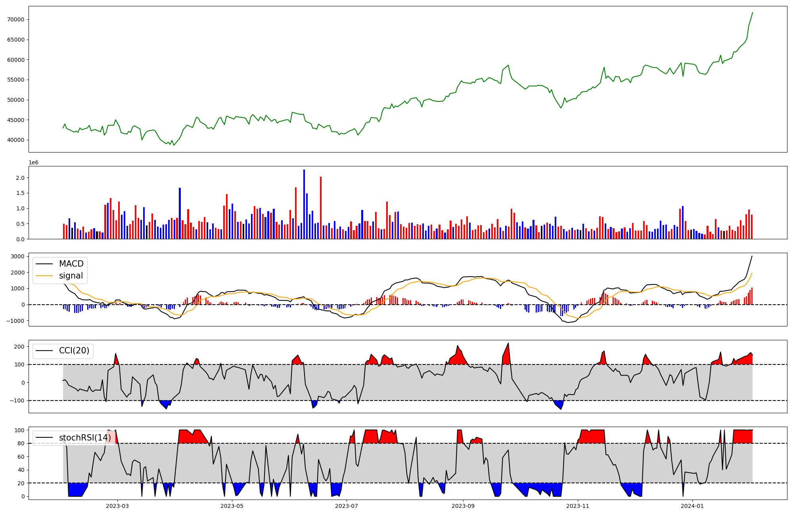
Task: Click the 3000 tick on MACD axis
Action: point(18,256)
